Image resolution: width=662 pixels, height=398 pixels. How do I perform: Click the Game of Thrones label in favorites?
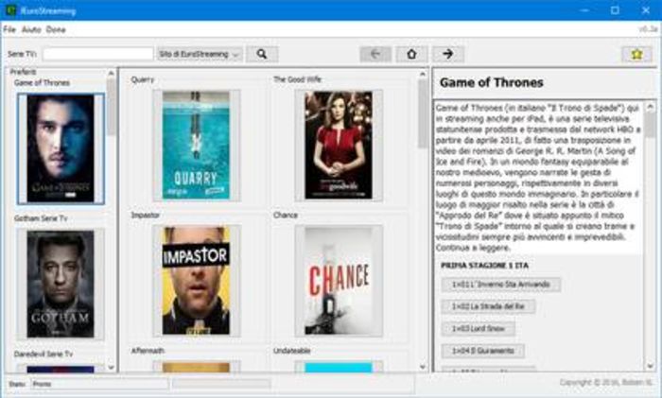[x=42, y=83]
